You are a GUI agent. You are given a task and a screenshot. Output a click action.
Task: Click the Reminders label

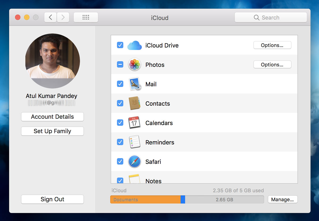(160, 142)
